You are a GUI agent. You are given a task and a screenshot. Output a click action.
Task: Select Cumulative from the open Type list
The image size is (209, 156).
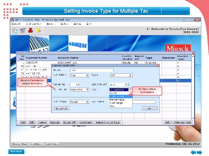121,96
